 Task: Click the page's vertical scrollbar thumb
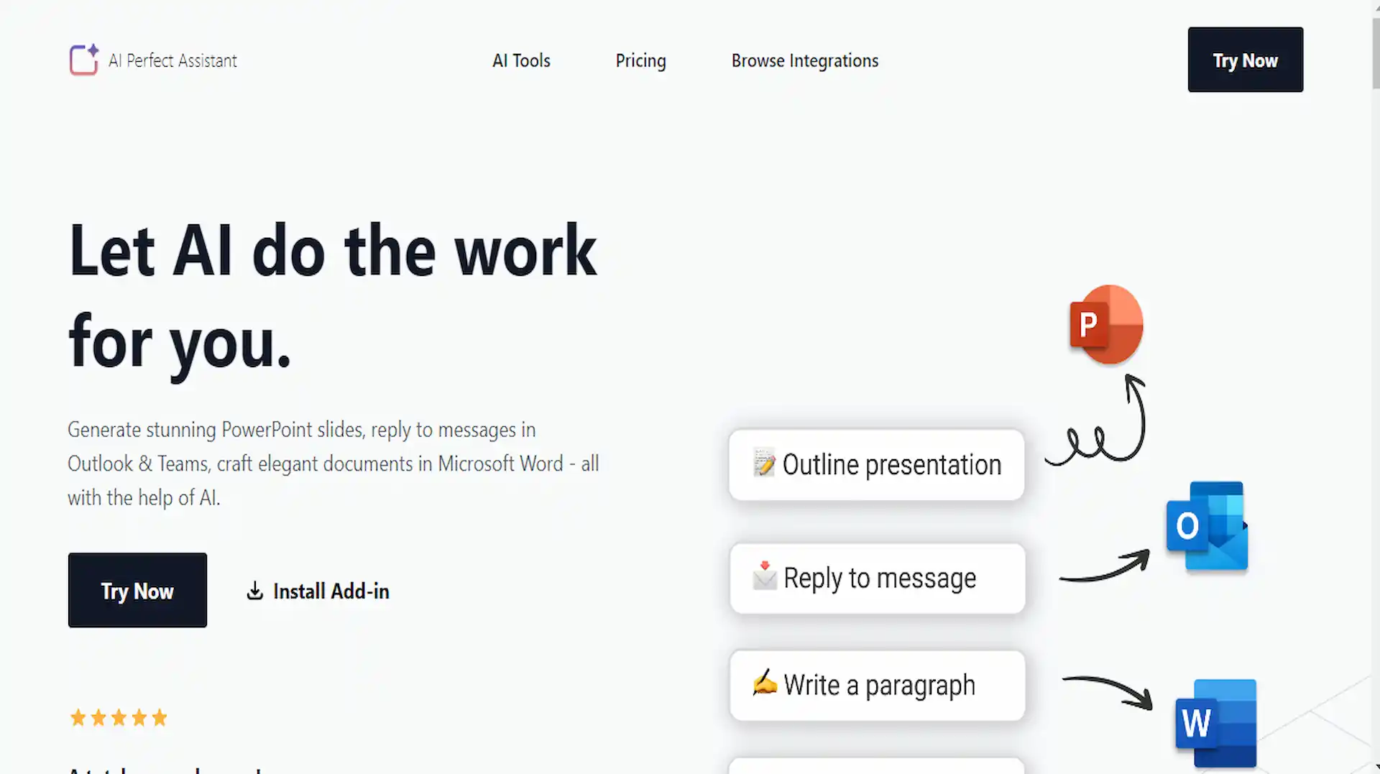coord(1376,54)
